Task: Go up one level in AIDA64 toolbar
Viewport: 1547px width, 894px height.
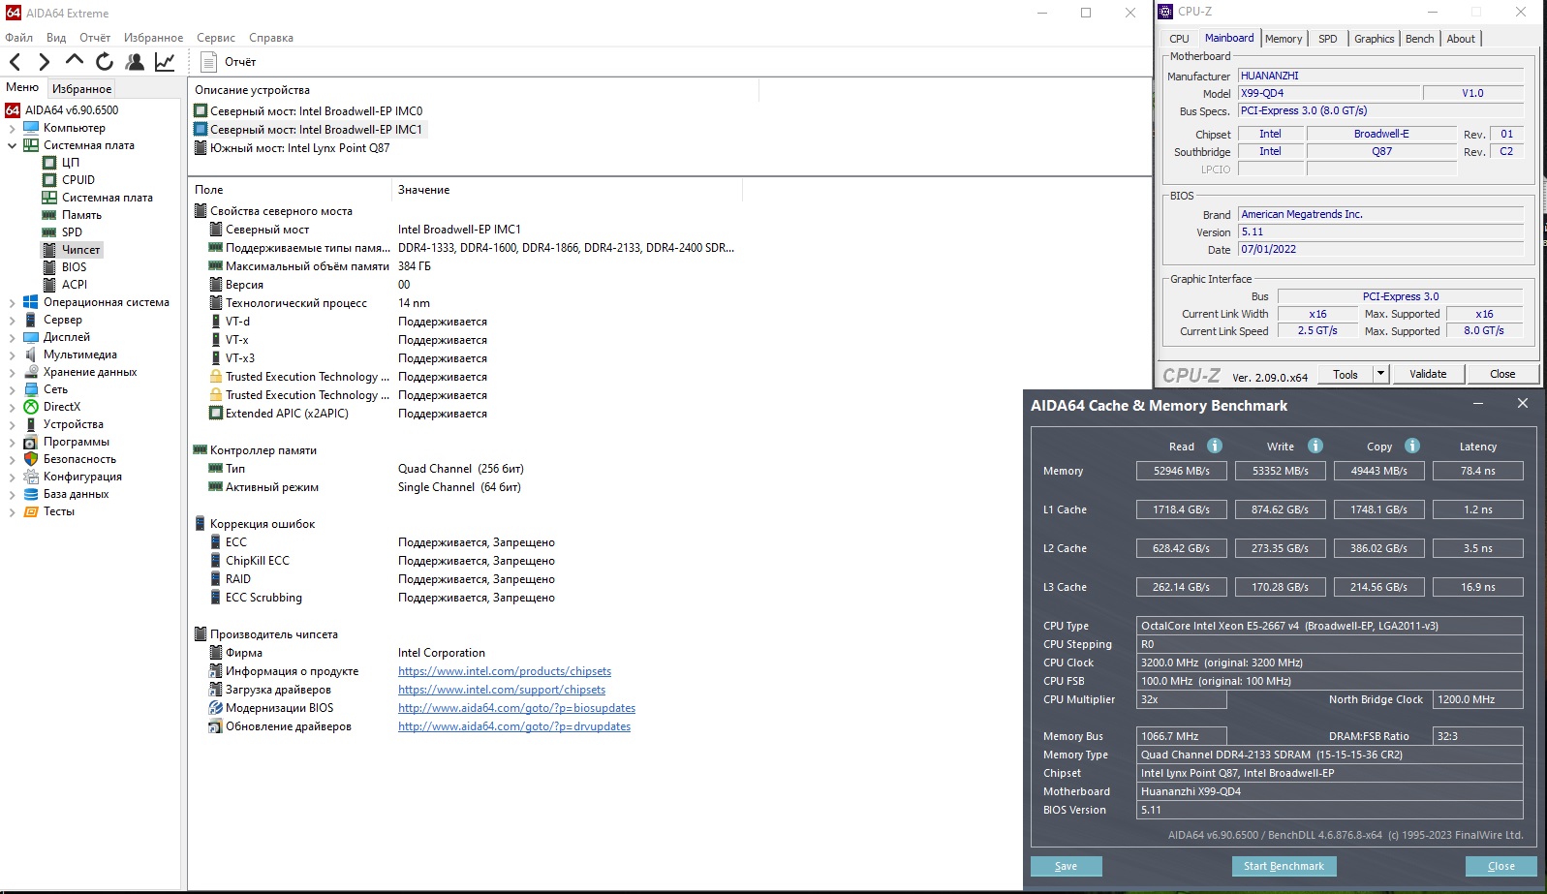Action: [x=75, y=61]
